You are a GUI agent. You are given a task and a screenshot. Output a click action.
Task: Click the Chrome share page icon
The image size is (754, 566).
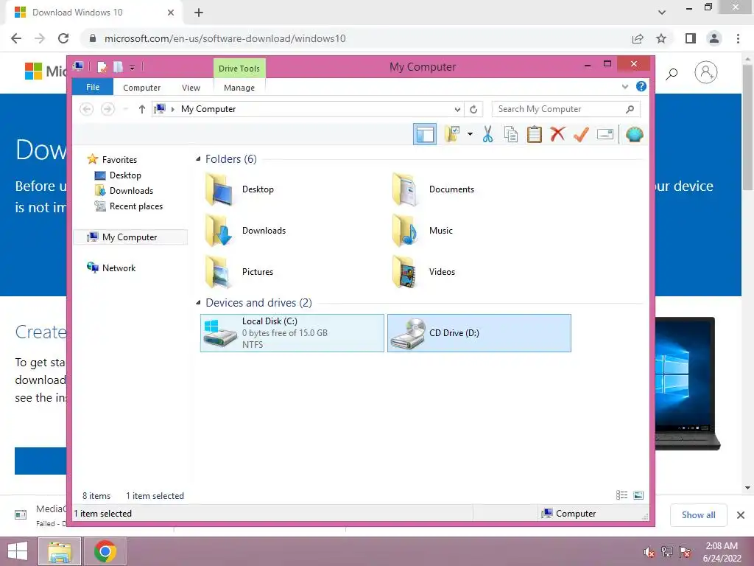(x=638, y=38)
